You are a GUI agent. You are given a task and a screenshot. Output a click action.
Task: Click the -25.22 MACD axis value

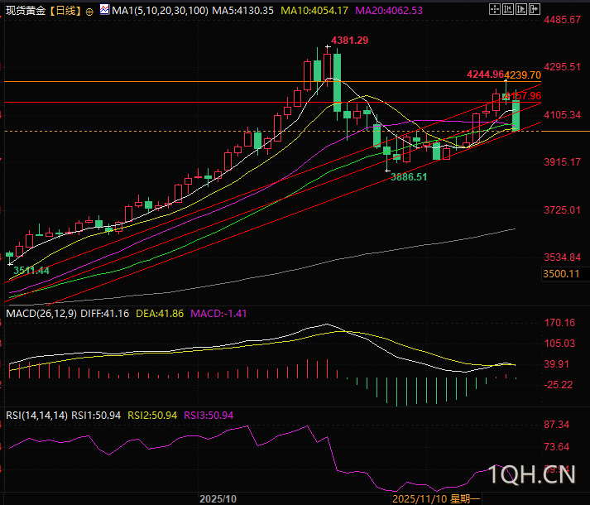pos(558,385)
